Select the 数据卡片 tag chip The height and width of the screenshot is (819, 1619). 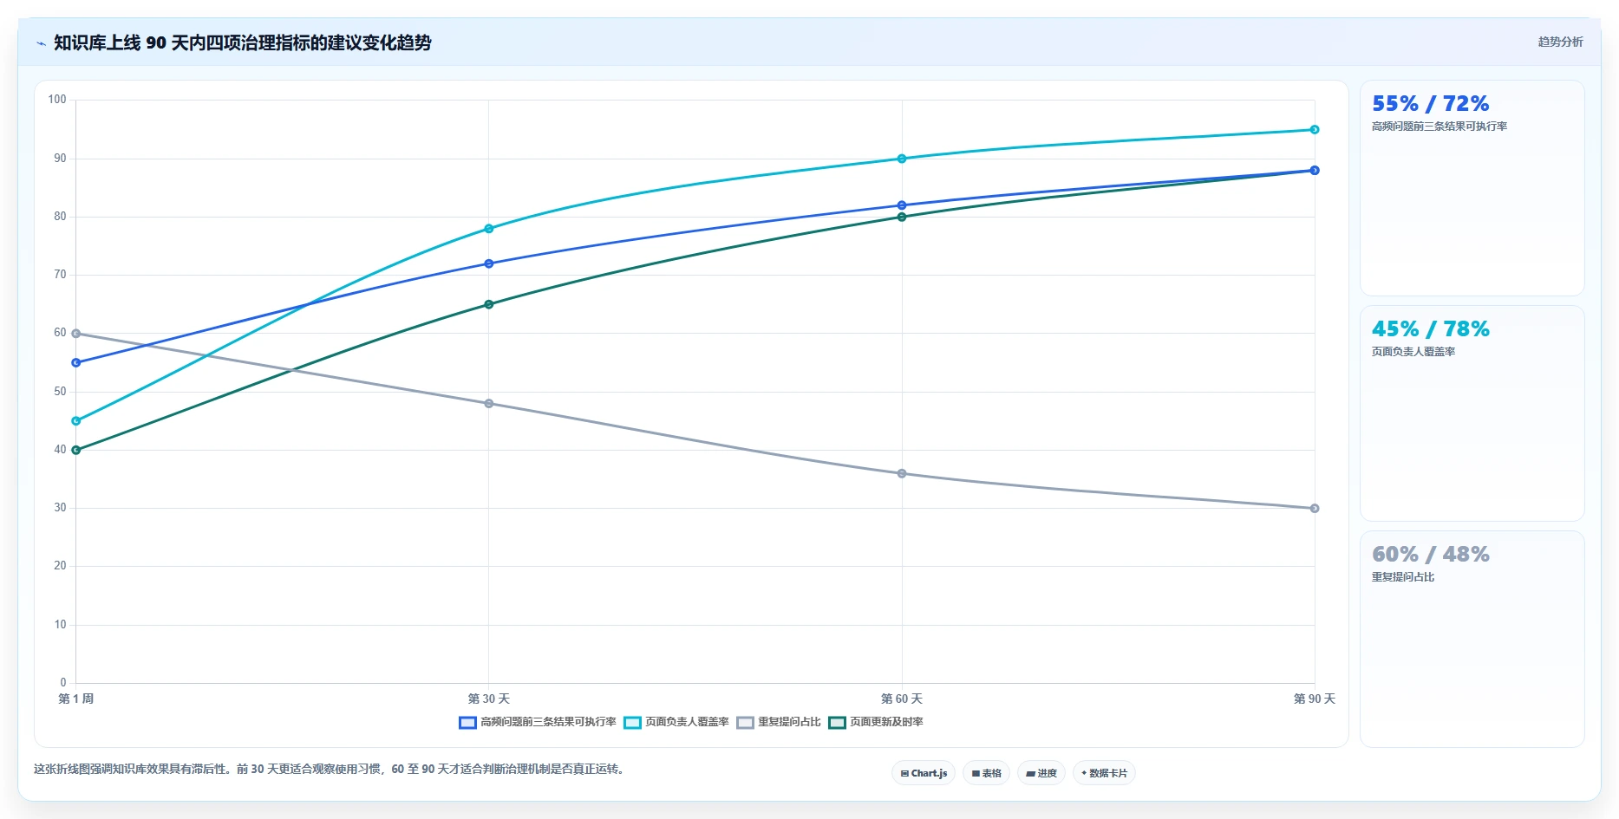click(1104, 773)
